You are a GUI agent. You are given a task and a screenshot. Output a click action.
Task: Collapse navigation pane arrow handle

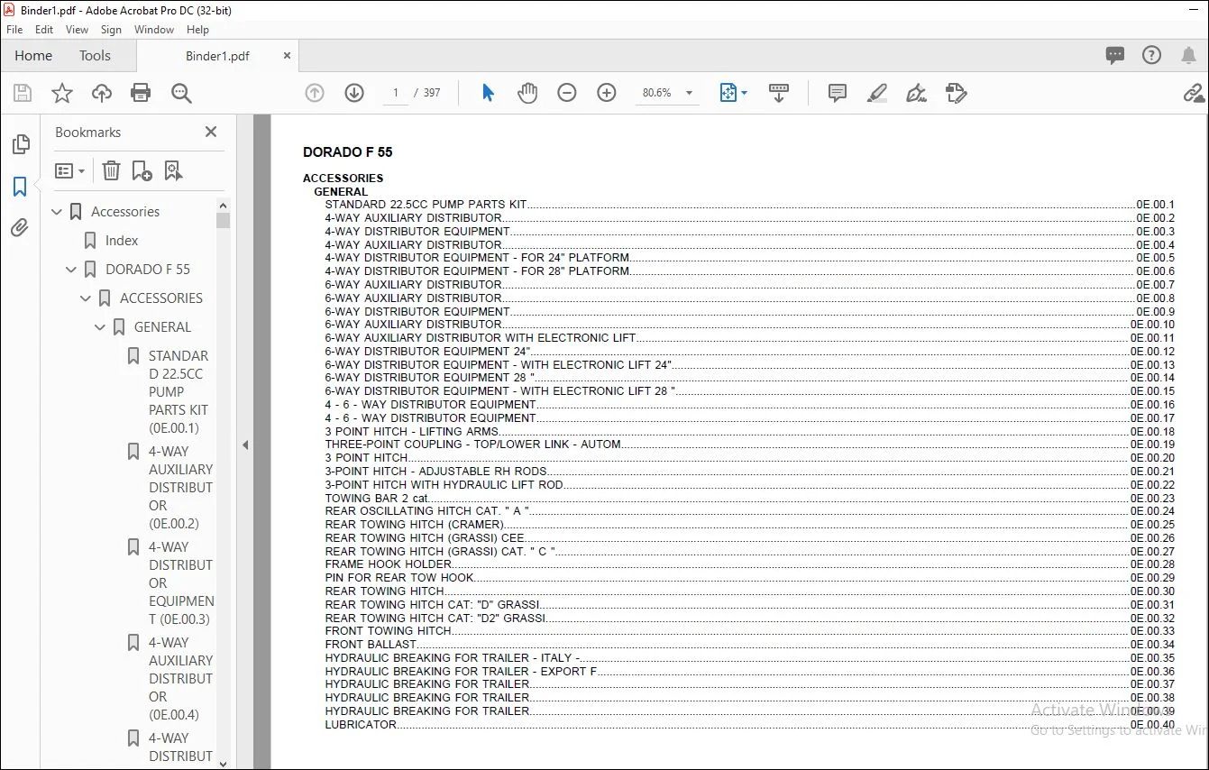click(x=245, y=445)
